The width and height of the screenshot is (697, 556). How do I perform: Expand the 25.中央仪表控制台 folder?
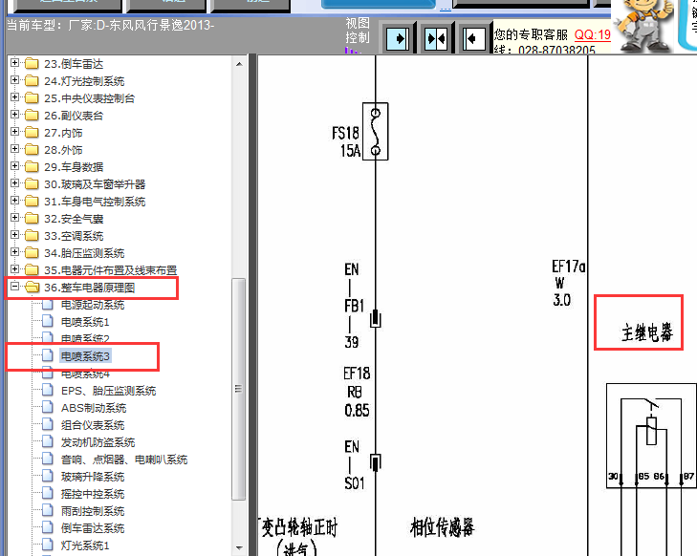click(14, 97)
